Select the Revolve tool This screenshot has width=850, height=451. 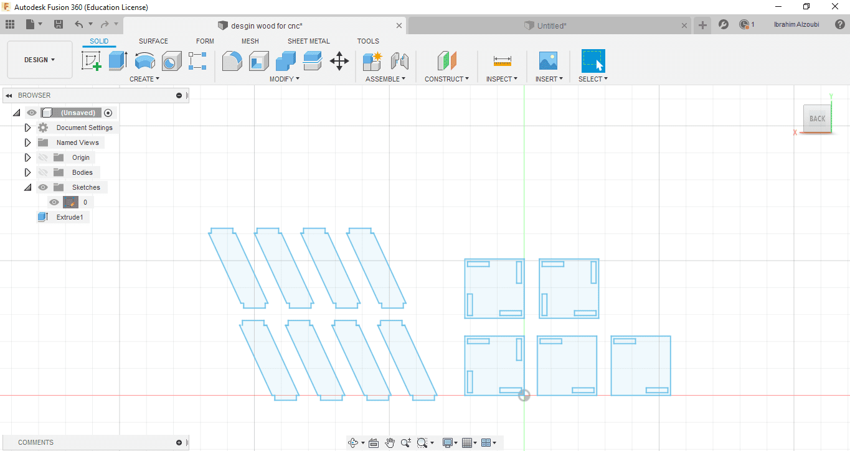click(x=145, y=61)
